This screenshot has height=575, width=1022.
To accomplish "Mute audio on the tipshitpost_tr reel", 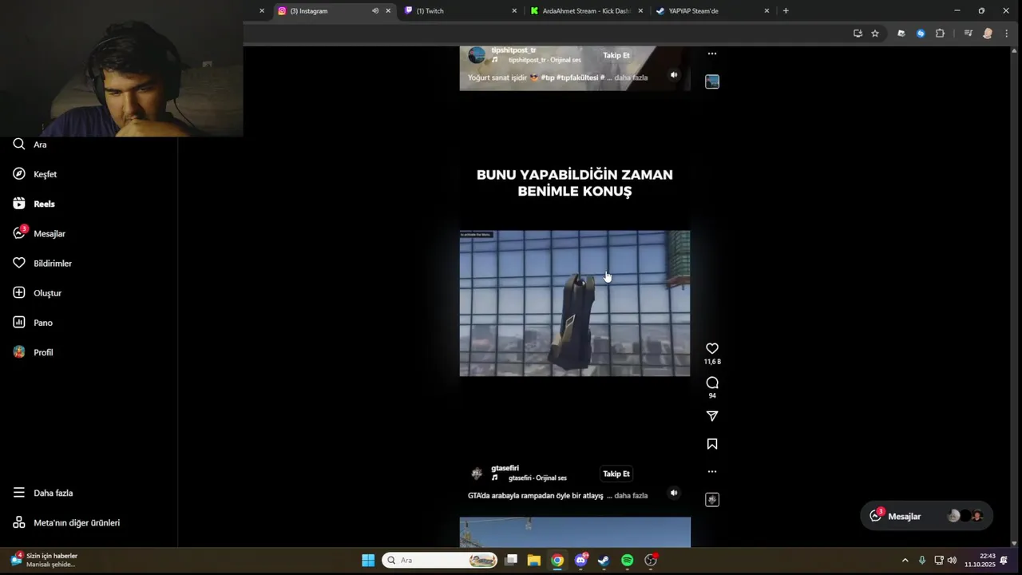I will (x=674, y=74).
